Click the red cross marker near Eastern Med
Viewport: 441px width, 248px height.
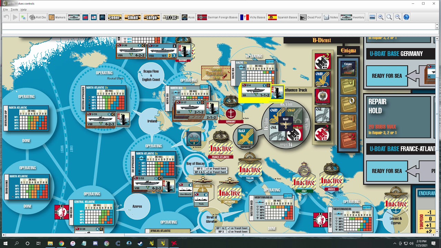click(x=320, y=220)
